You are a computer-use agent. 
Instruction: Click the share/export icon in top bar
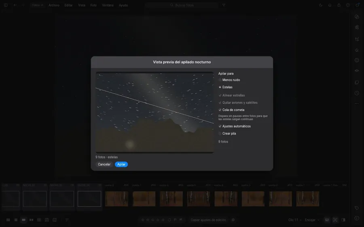pyautogui.click(x=339, y=5)
